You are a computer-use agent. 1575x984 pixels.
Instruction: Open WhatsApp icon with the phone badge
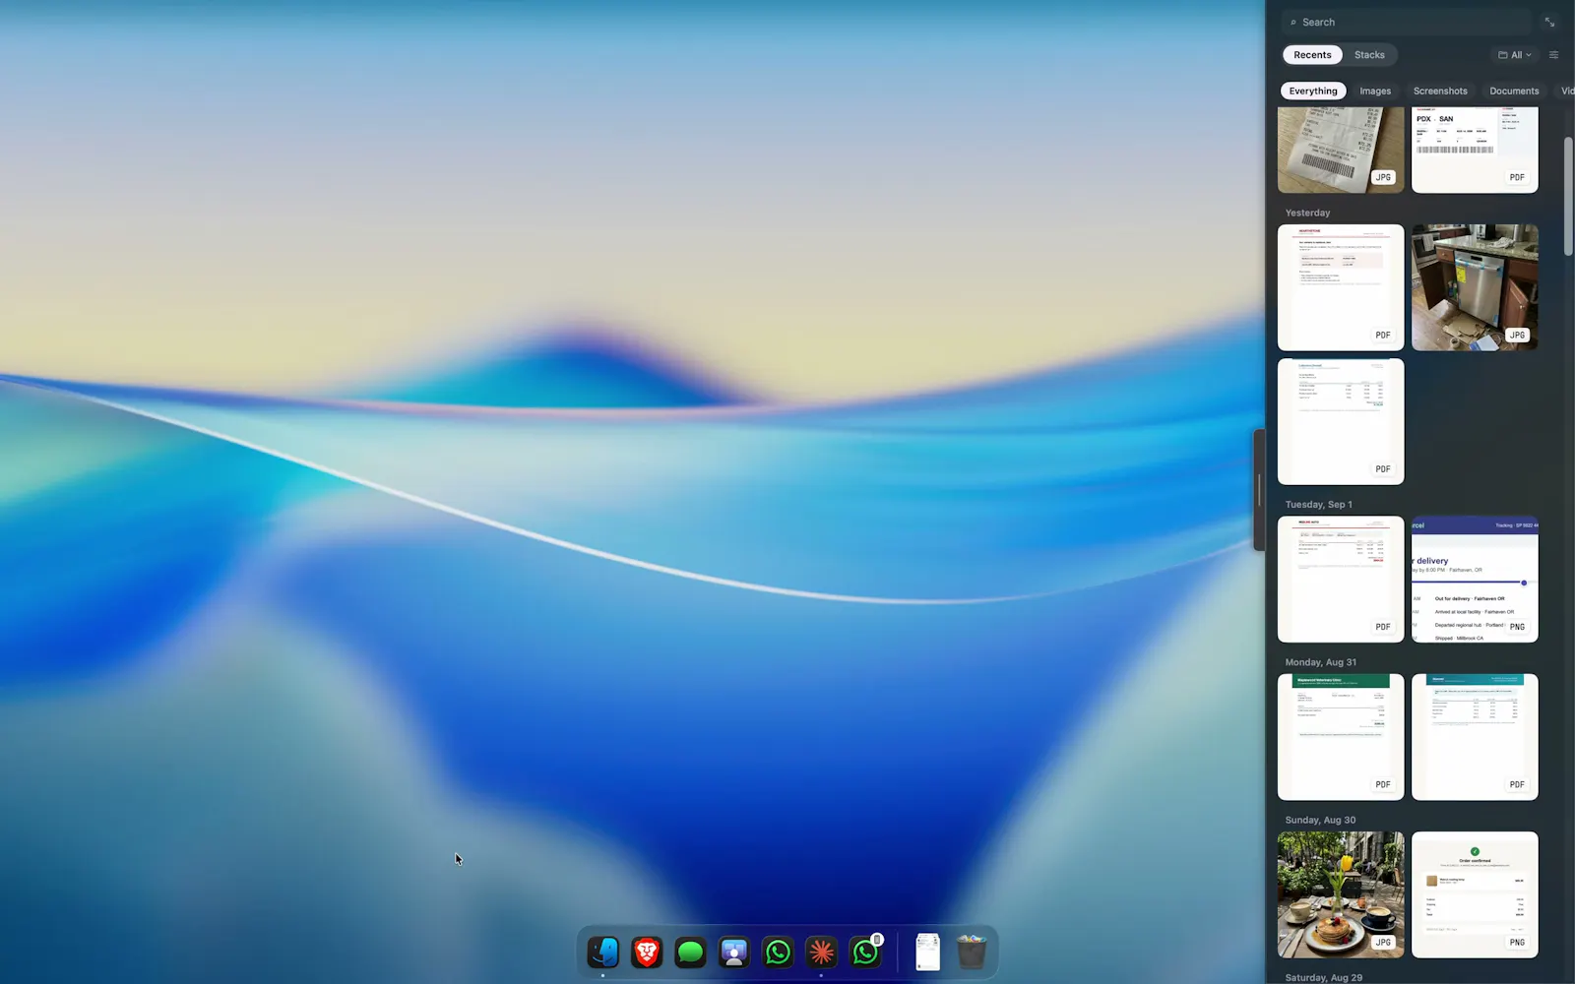(865, 952)
